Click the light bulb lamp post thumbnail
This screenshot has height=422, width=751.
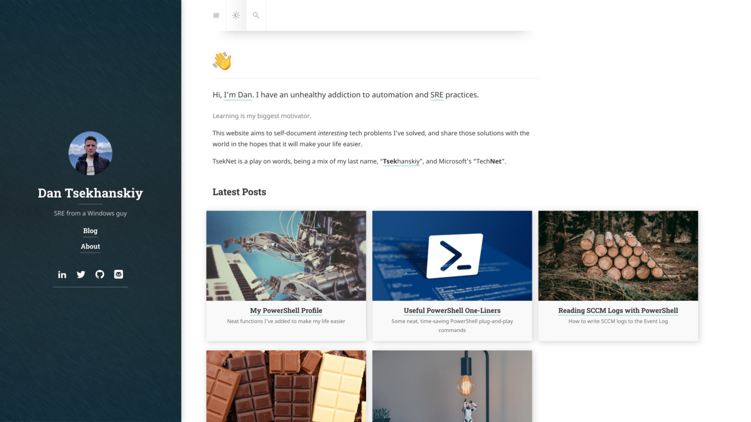pyautogui.click(x=452, y=386)
